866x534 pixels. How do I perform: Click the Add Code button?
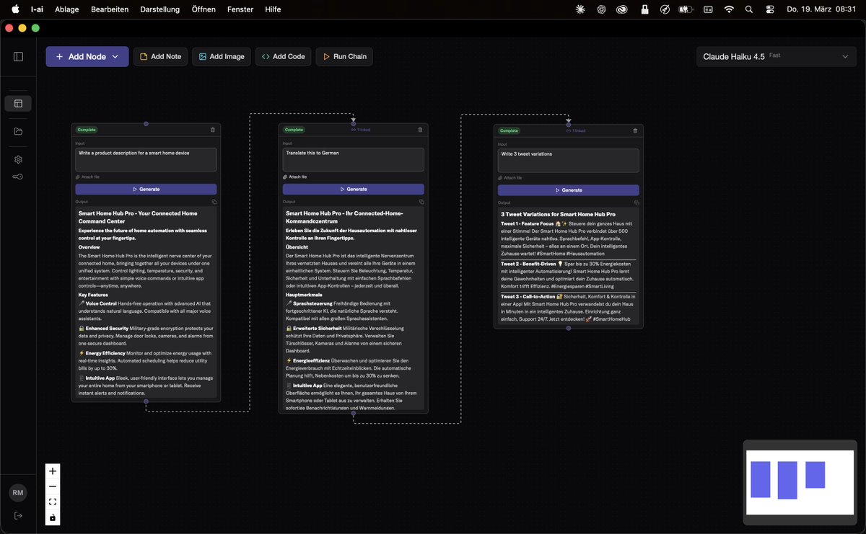click(283, 56)
